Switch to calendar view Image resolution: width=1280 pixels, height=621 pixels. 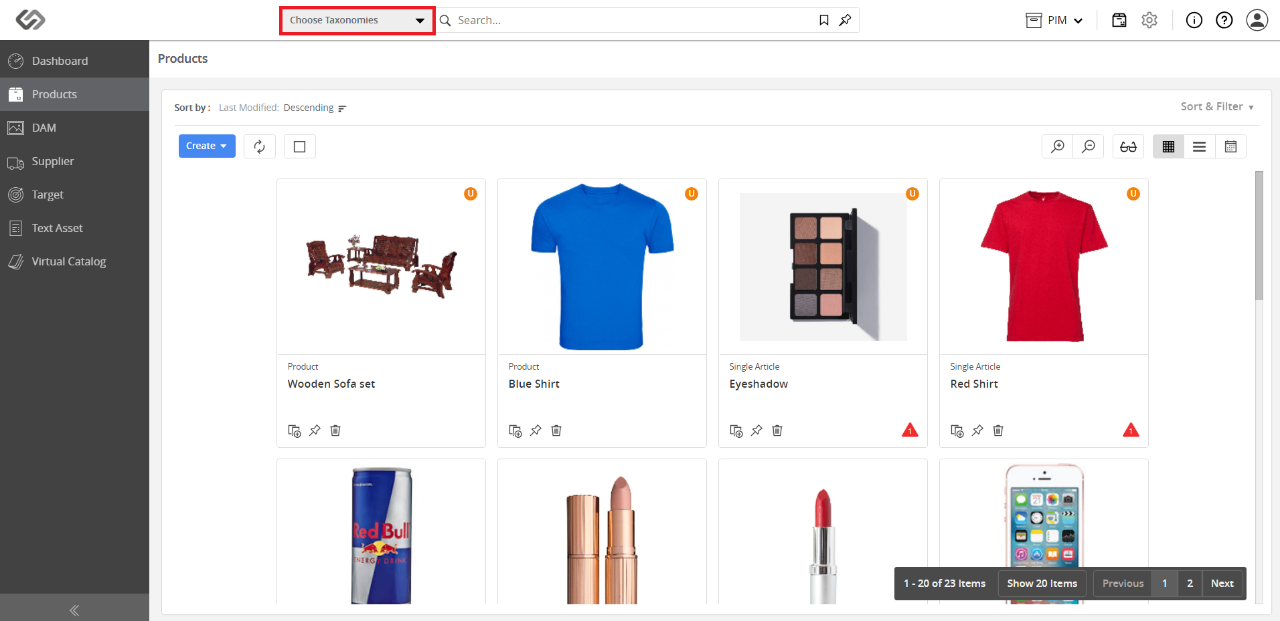pyautogui.click(x=1230, y=146)
